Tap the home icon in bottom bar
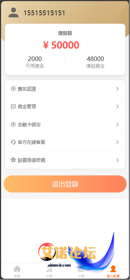This screenshot has width=130, height=280. [x=17, y=269]
